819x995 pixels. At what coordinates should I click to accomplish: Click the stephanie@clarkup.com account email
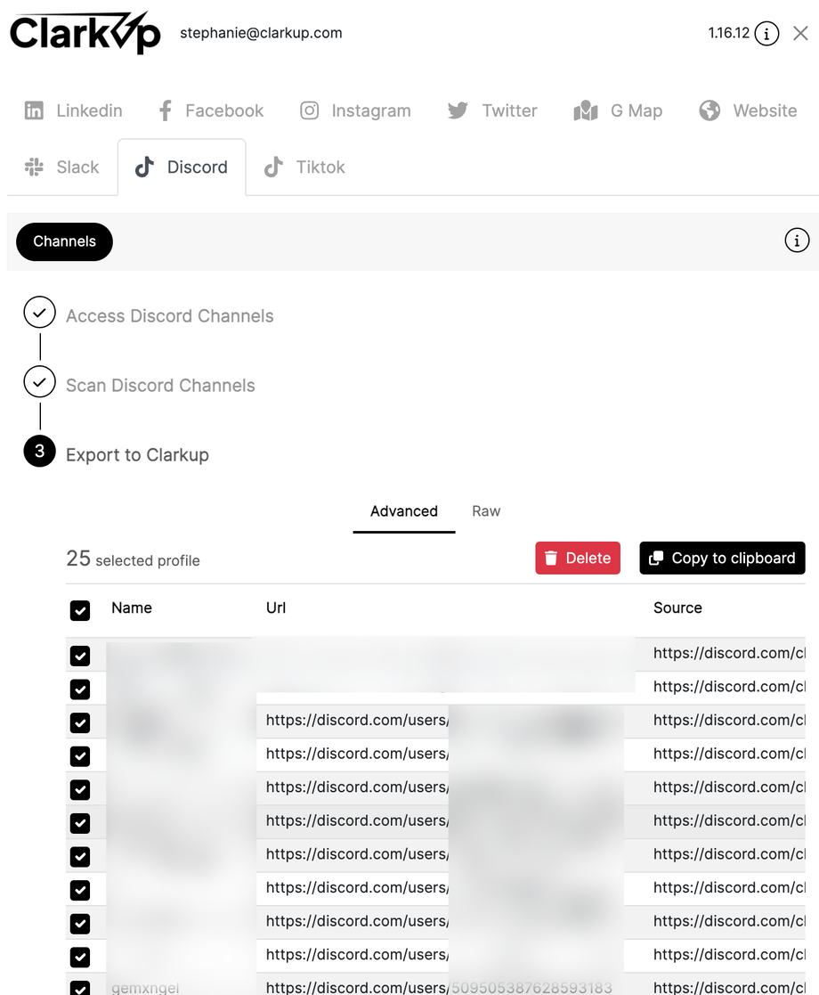pos(261,33)
